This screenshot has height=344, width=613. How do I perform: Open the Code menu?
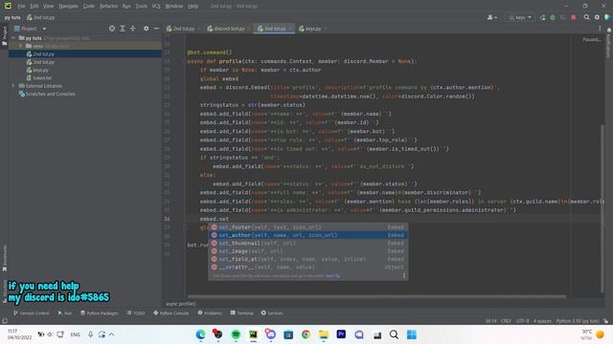(89, 6)
